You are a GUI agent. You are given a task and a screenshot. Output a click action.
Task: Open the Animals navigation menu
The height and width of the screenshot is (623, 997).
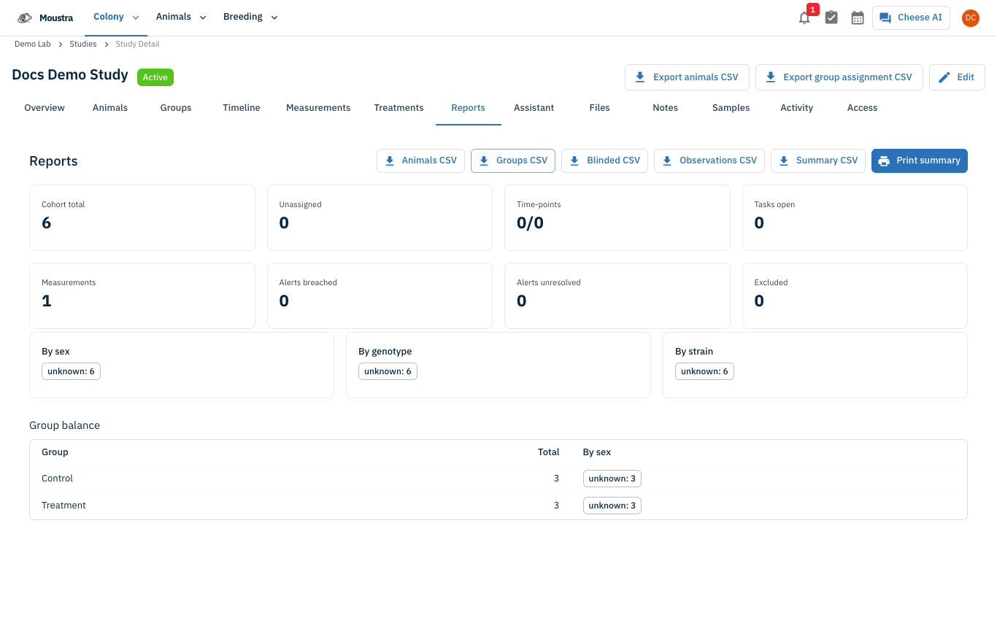pos(181,18)
